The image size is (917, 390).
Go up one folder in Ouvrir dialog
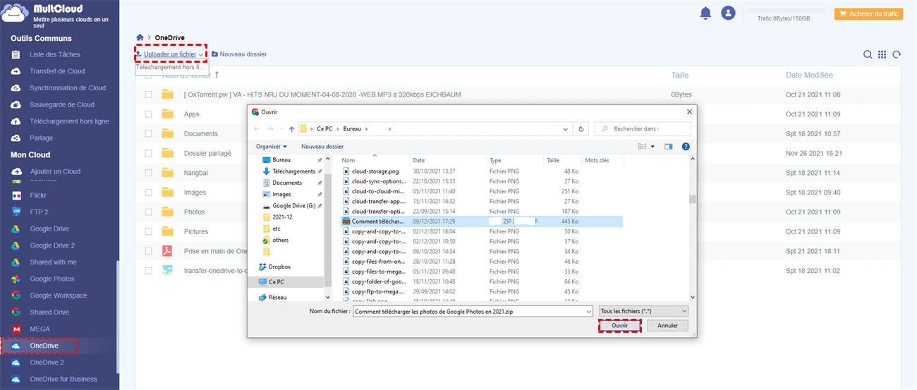pyautogui.click(x=291, y=129)
